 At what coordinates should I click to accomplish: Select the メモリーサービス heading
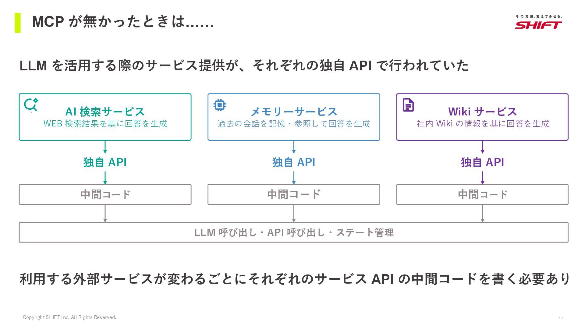294,112
